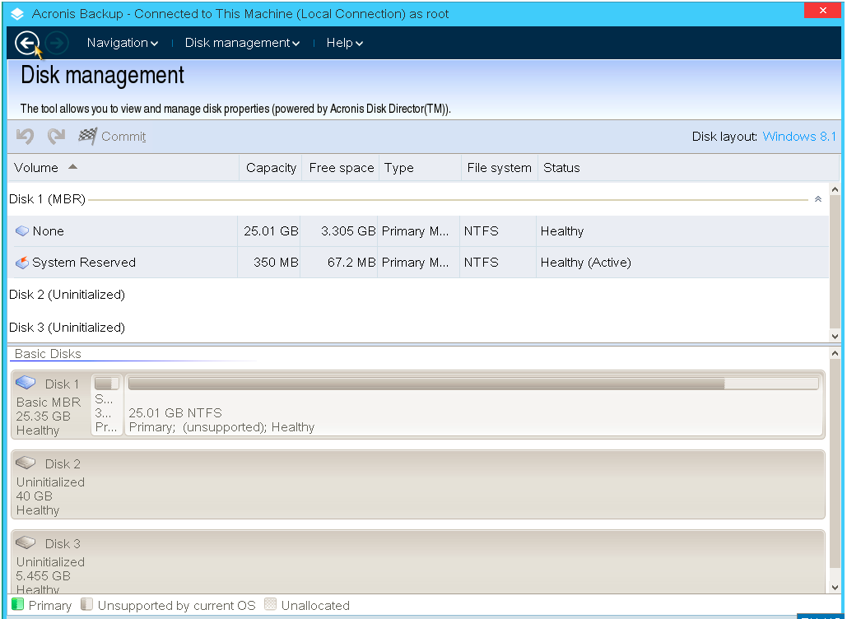847x619 pixels.
Task: Click the 67.2 MB free space cell
Action: (x=338, y=263)
